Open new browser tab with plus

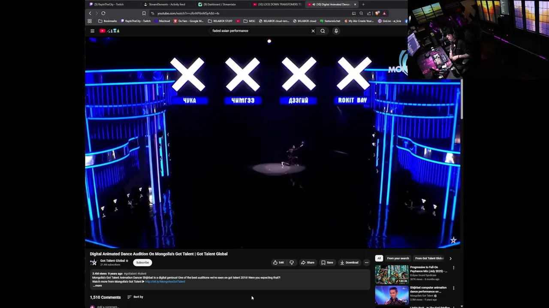(363, 4)
